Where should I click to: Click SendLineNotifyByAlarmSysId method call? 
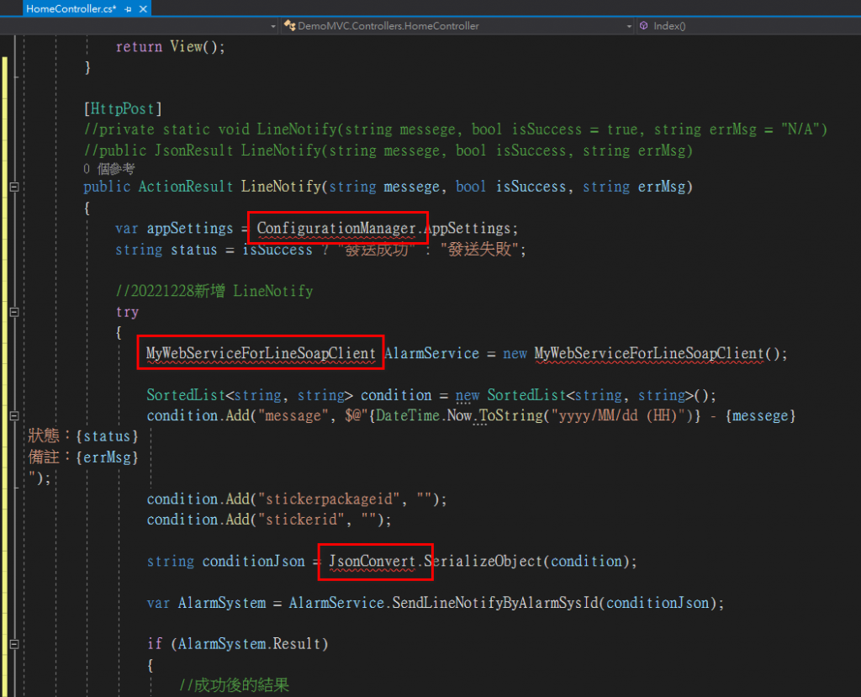[494, 603]
